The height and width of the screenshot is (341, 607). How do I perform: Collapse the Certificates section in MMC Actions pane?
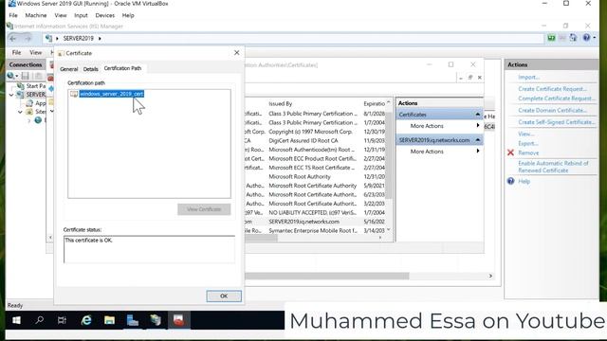tap(478, 115)
